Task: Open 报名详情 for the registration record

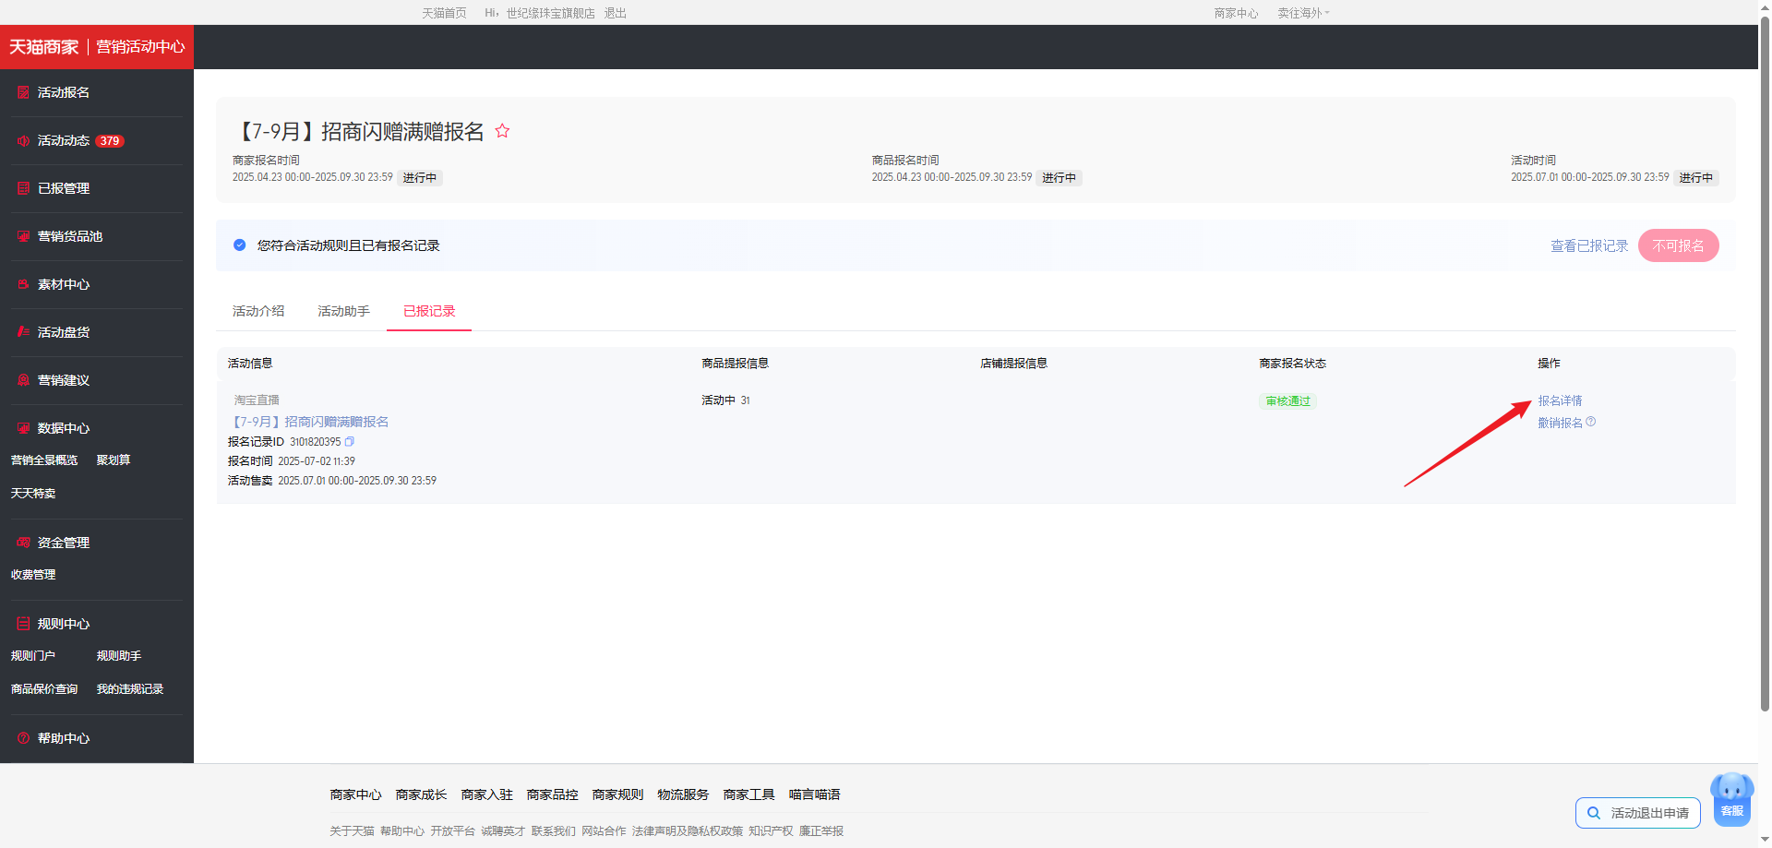Action: click(1560, 400)
